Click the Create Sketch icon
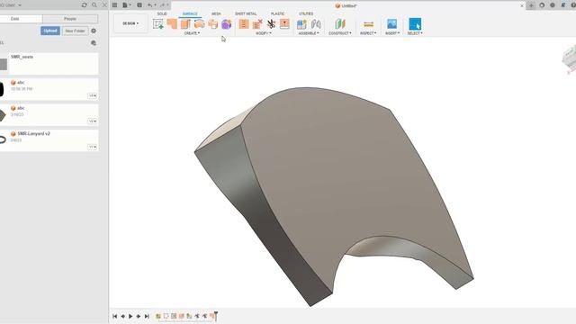This screenshot has width=576, height=324. 158,24
